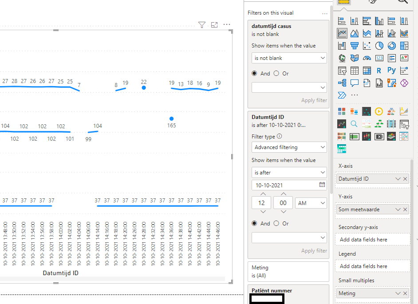The image size is (418, 304).
Task: Open the Patiënt nummer filter card
Action: [288, 294]
